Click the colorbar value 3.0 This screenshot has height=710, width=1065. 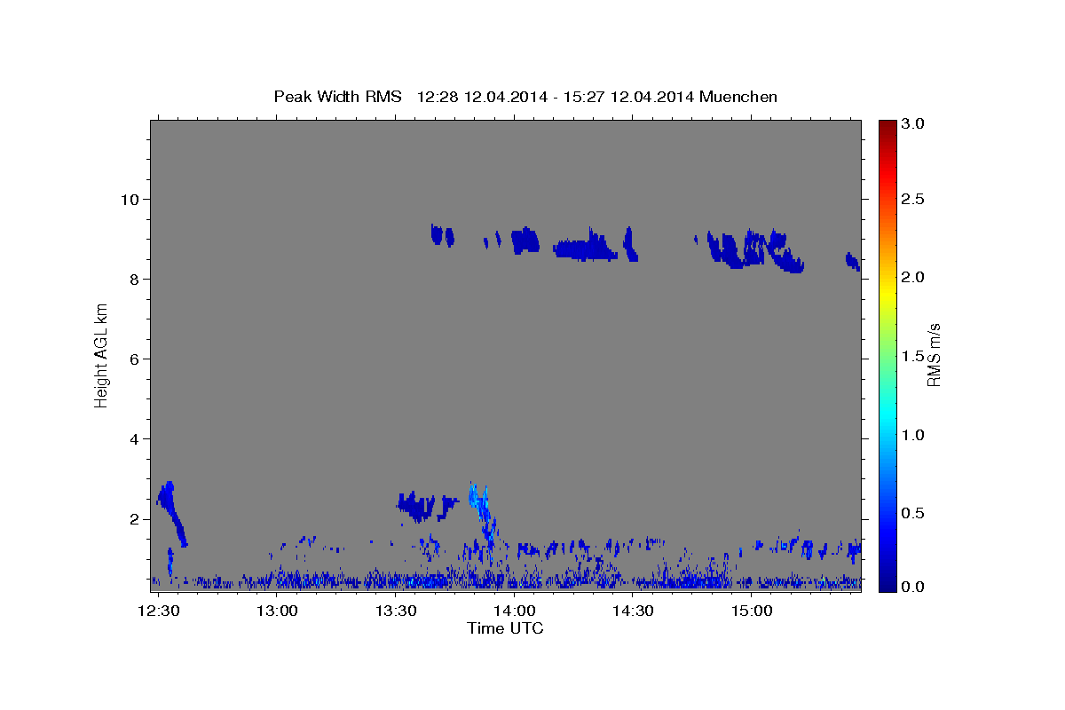click(915, 123)
